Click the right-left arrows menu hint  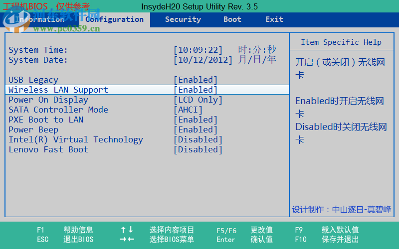(x=127, y=240)
